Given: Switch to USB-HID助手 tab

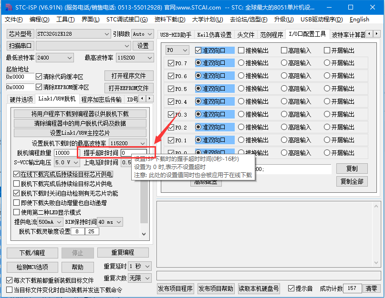Looking at the screenshot, I should tap(176, 35).
